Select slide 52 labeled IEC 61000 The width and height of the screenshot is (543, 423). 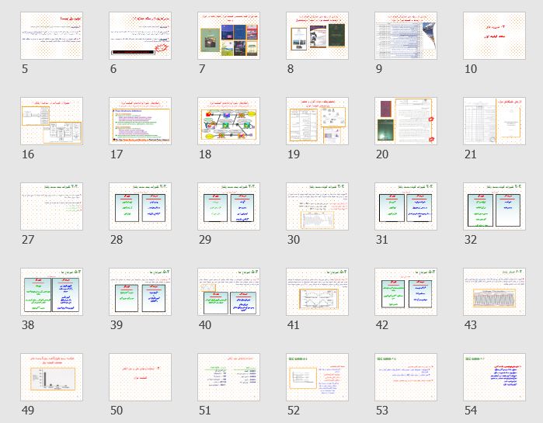[x=317, y=377]
